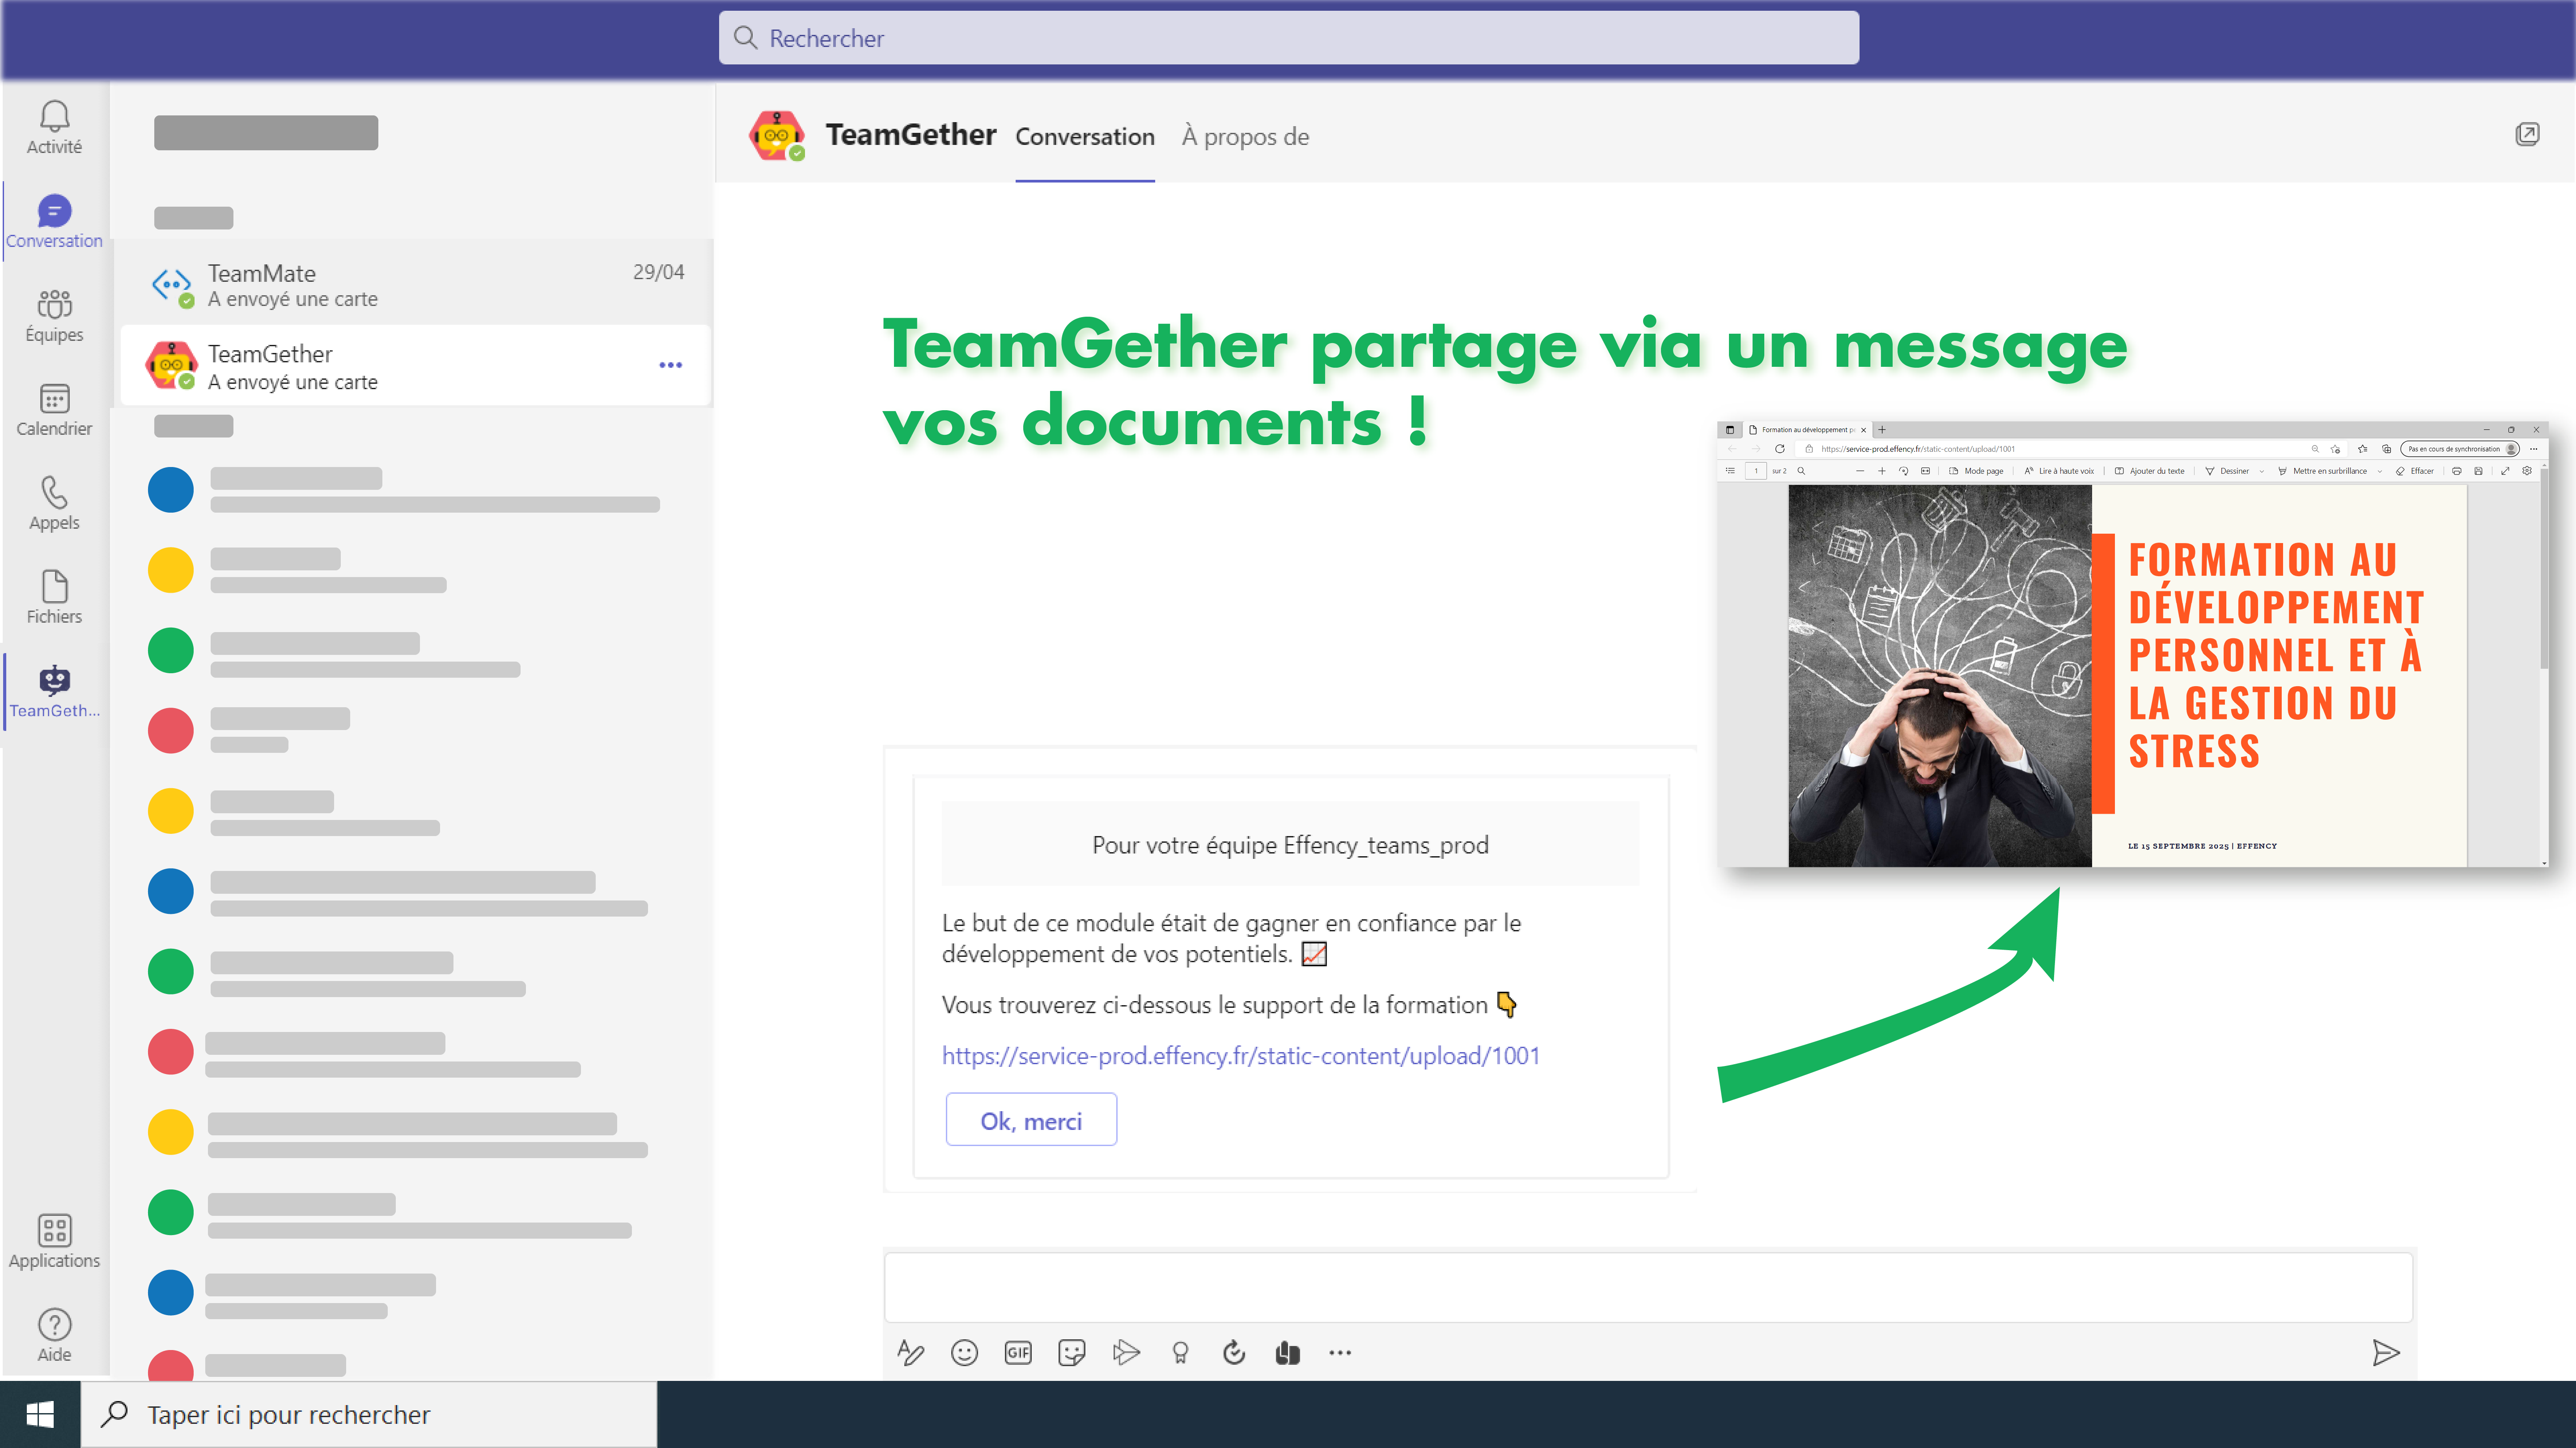
Task: Open the Aide help menu
Action: (54, 1335)
